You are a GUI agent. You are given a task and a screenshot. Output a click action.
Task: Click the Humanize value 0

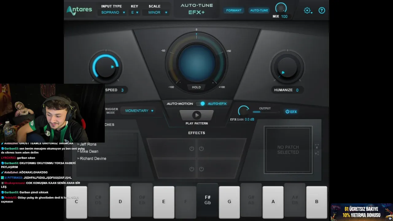point(297,90)
